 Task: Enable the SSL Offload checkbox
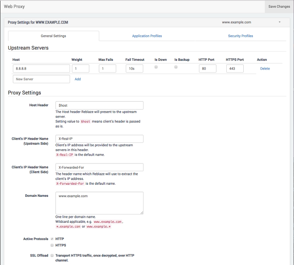coord(52,255)
